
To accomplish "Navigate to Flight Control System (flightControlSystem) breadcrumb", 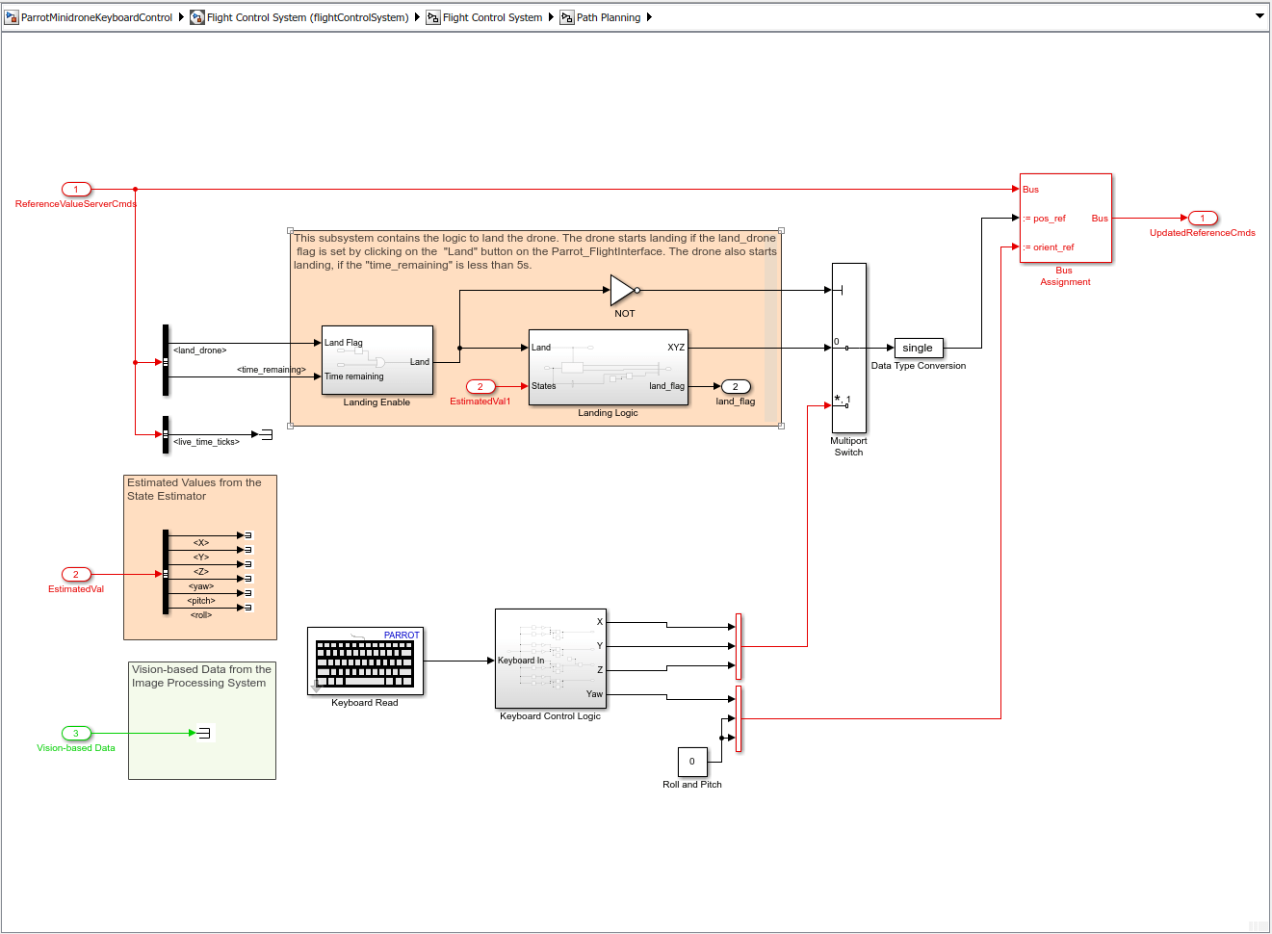I will [x=307, y=17].
